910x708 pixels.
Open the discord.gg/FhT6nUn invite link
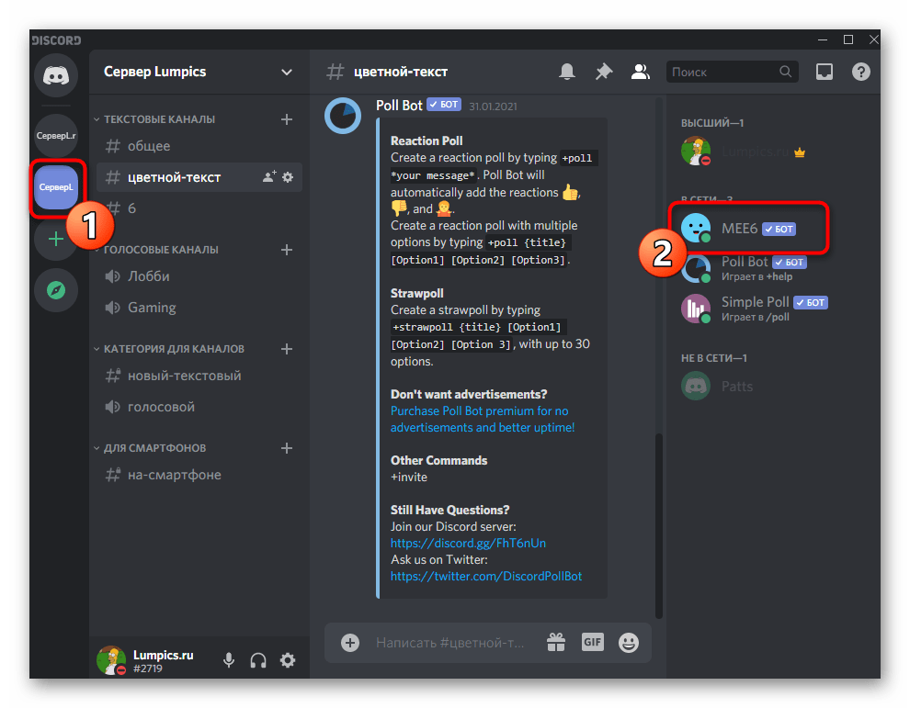pos(468,543)
